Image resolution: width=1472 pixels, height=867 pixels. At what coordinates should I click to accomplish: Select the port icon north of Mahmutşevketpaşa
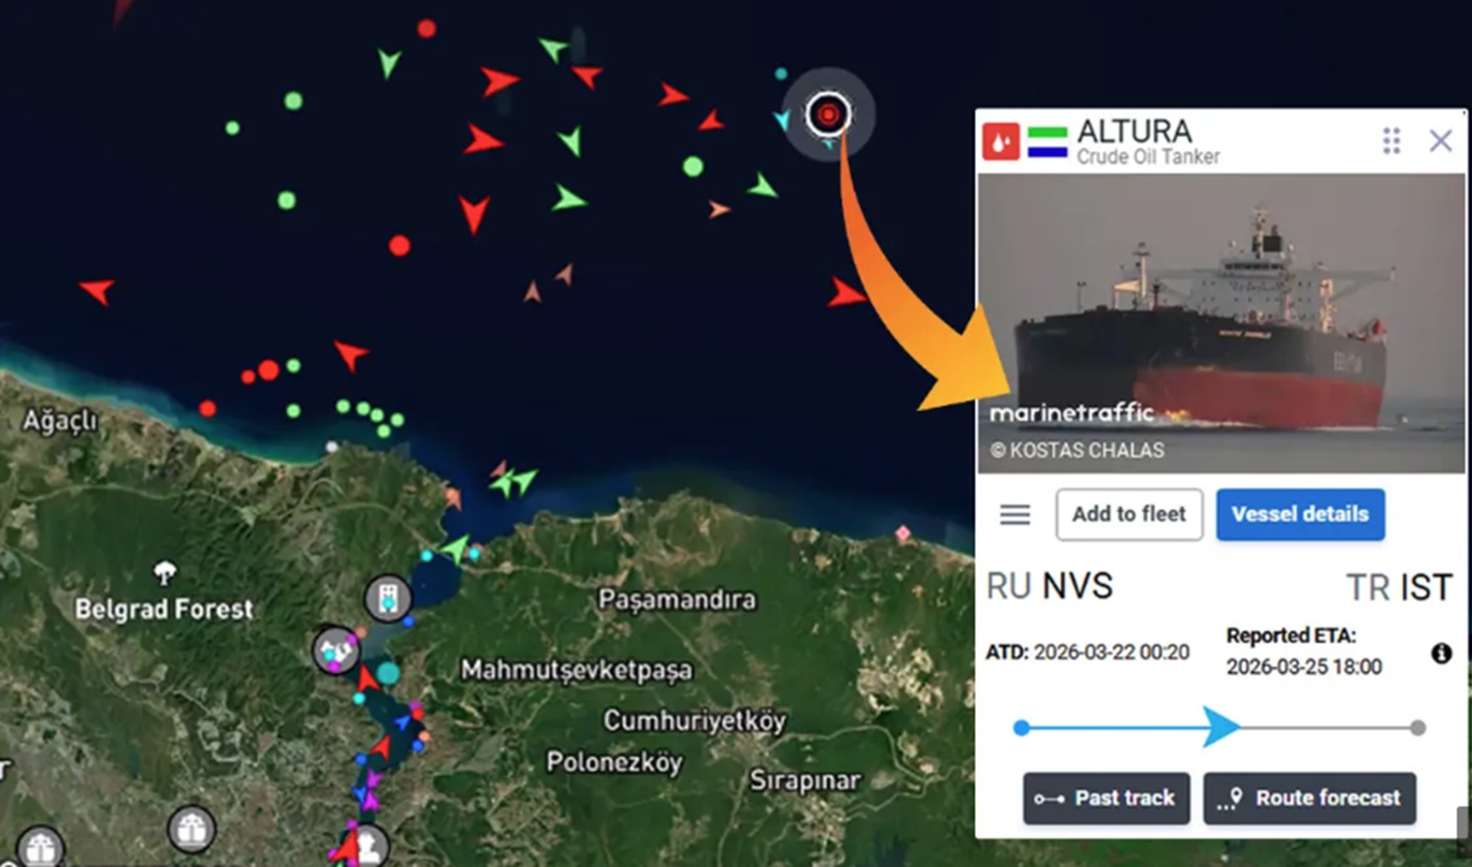[x=388, y=598]
